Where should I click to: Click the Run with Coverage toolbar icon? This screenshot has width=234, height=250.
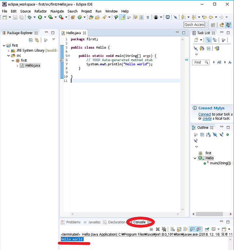(x=51, y=17)
